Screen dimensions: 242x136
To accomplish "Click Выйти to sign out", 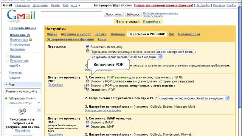I will pos(231,5).
